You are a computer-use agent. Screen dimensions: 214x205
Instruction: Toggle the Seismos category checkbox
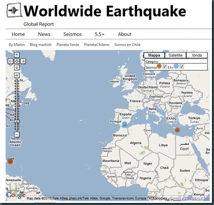point(165,67)
